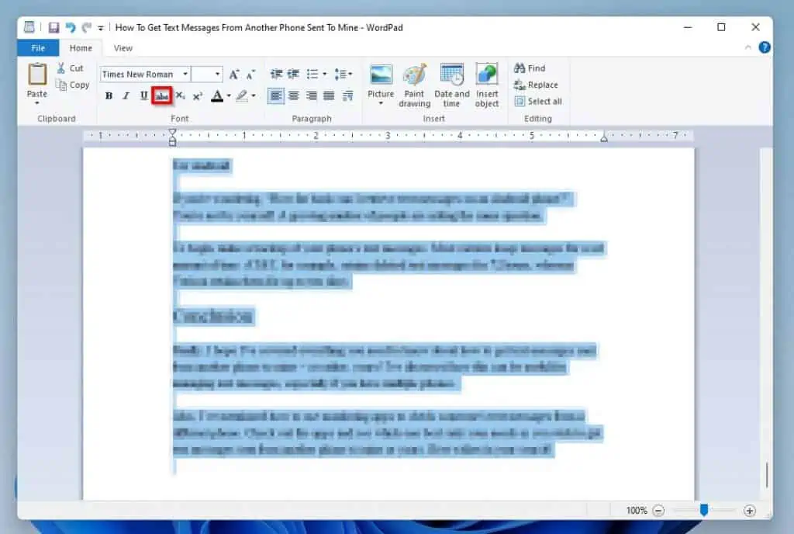Enable justify alignment
Screen dimensions: 794x534
[x=329, y=95]
